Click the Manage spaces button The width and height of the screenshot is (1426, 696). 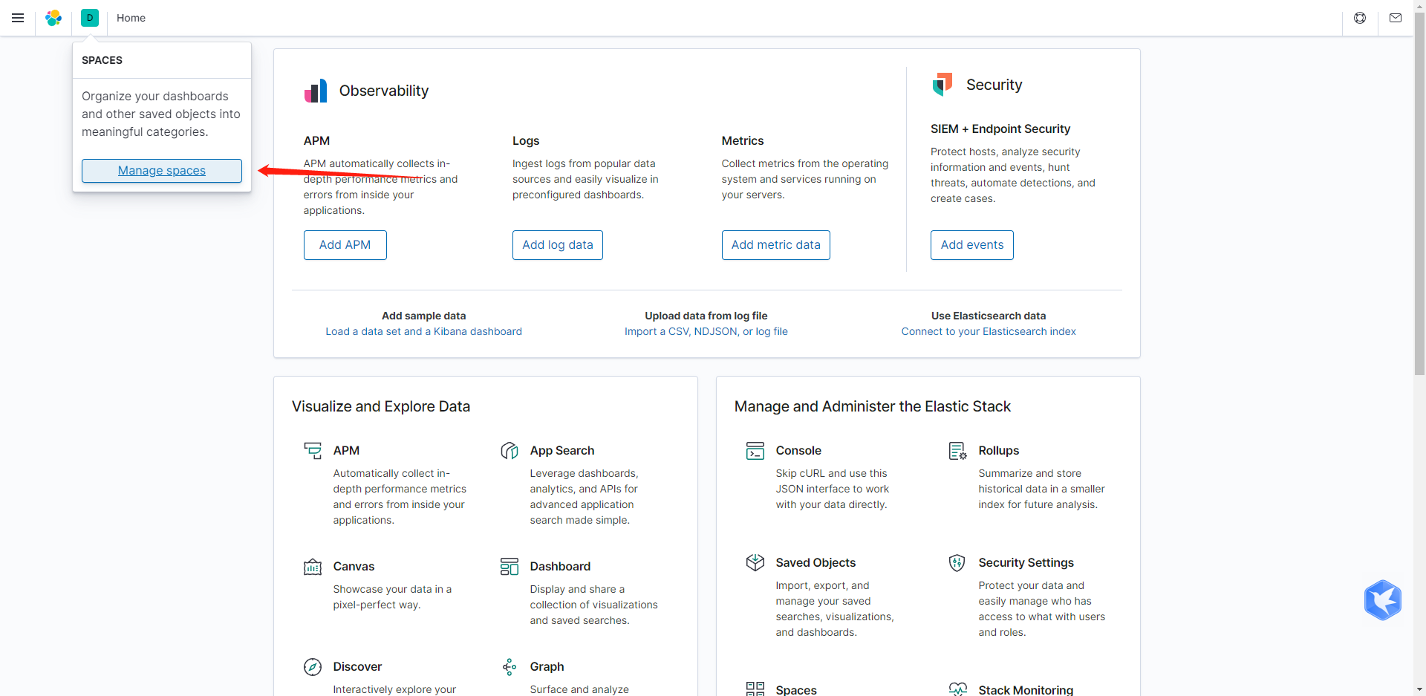click(x=162, y=171)
